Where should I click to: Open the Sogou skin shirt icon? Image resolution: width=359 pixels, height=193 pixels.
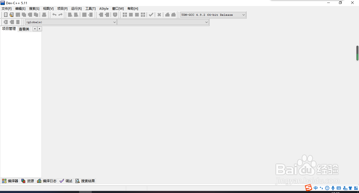pyautogui.click(x=350, y=188)
